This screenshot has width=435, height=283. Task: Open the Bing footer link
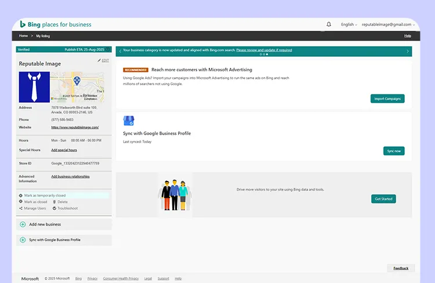click(78, 278)
